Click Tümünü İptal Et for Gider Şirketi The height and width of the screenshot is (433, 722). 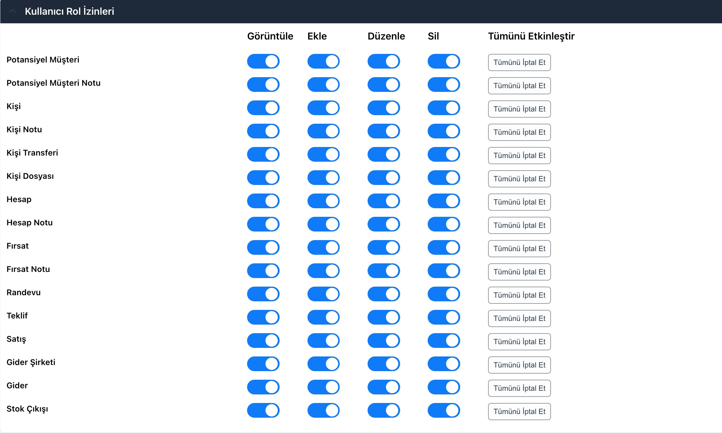tap(519, 365)
